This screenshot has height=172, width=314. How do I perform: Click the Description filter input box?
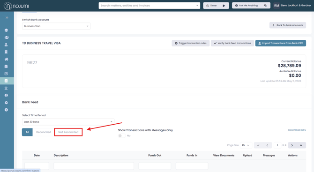point(94,166)
